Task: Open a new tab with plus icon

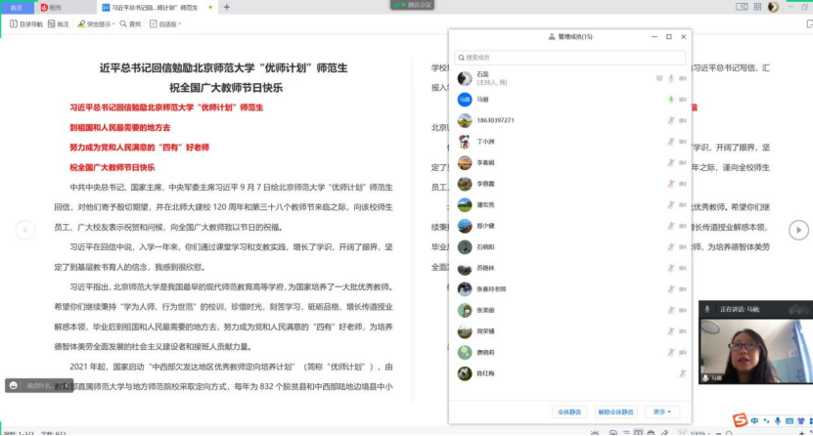Action: tap(227, 7)
